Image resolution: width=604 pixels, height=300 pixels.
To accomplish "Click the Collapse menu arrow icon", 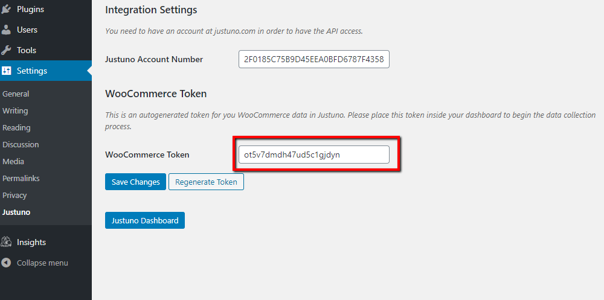I will [6, 263].
